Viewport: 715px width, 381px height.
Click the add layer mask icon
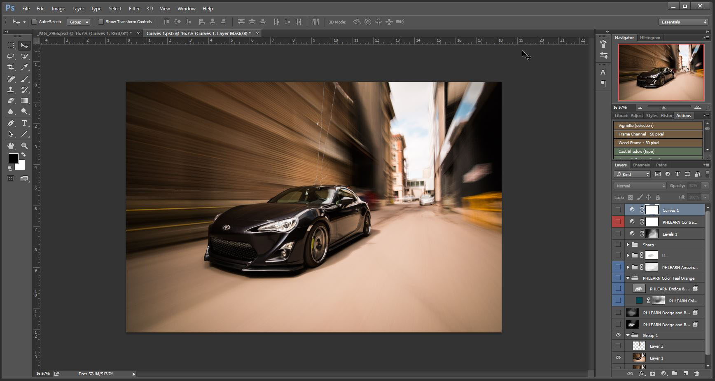click(652, 374)
